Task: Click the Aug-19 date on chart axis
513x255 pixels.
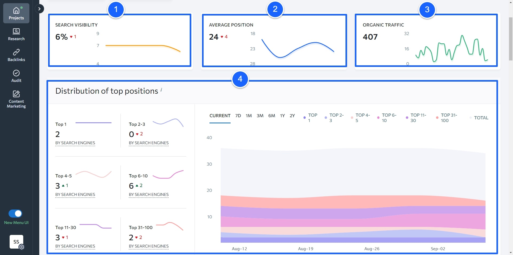Action: [306, 249]
